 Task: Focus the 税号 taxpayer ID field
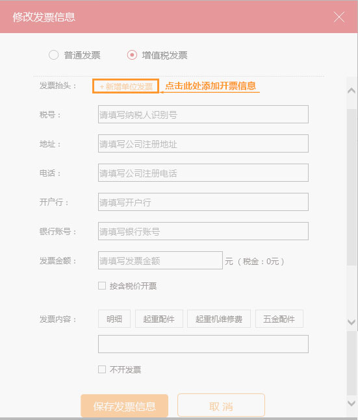[x=203, y=114]
